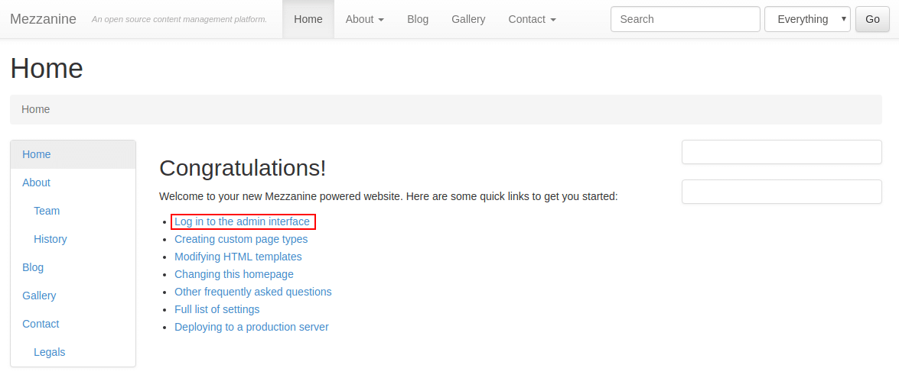Image resolution: width=899 pixels, height=378 pixels.
Task: Open Deploying to a production server link
Action: (251, 327)
